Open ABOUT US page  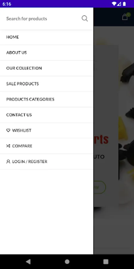[47, 53]
